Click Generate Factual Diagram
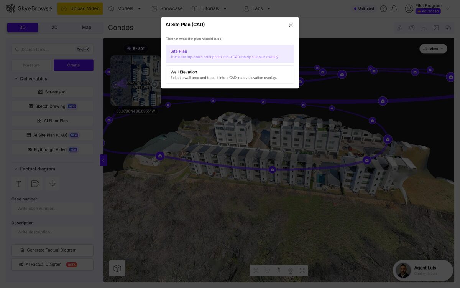Image resolution: width=460 pixels, height=288 pixels. pos(53,250)
